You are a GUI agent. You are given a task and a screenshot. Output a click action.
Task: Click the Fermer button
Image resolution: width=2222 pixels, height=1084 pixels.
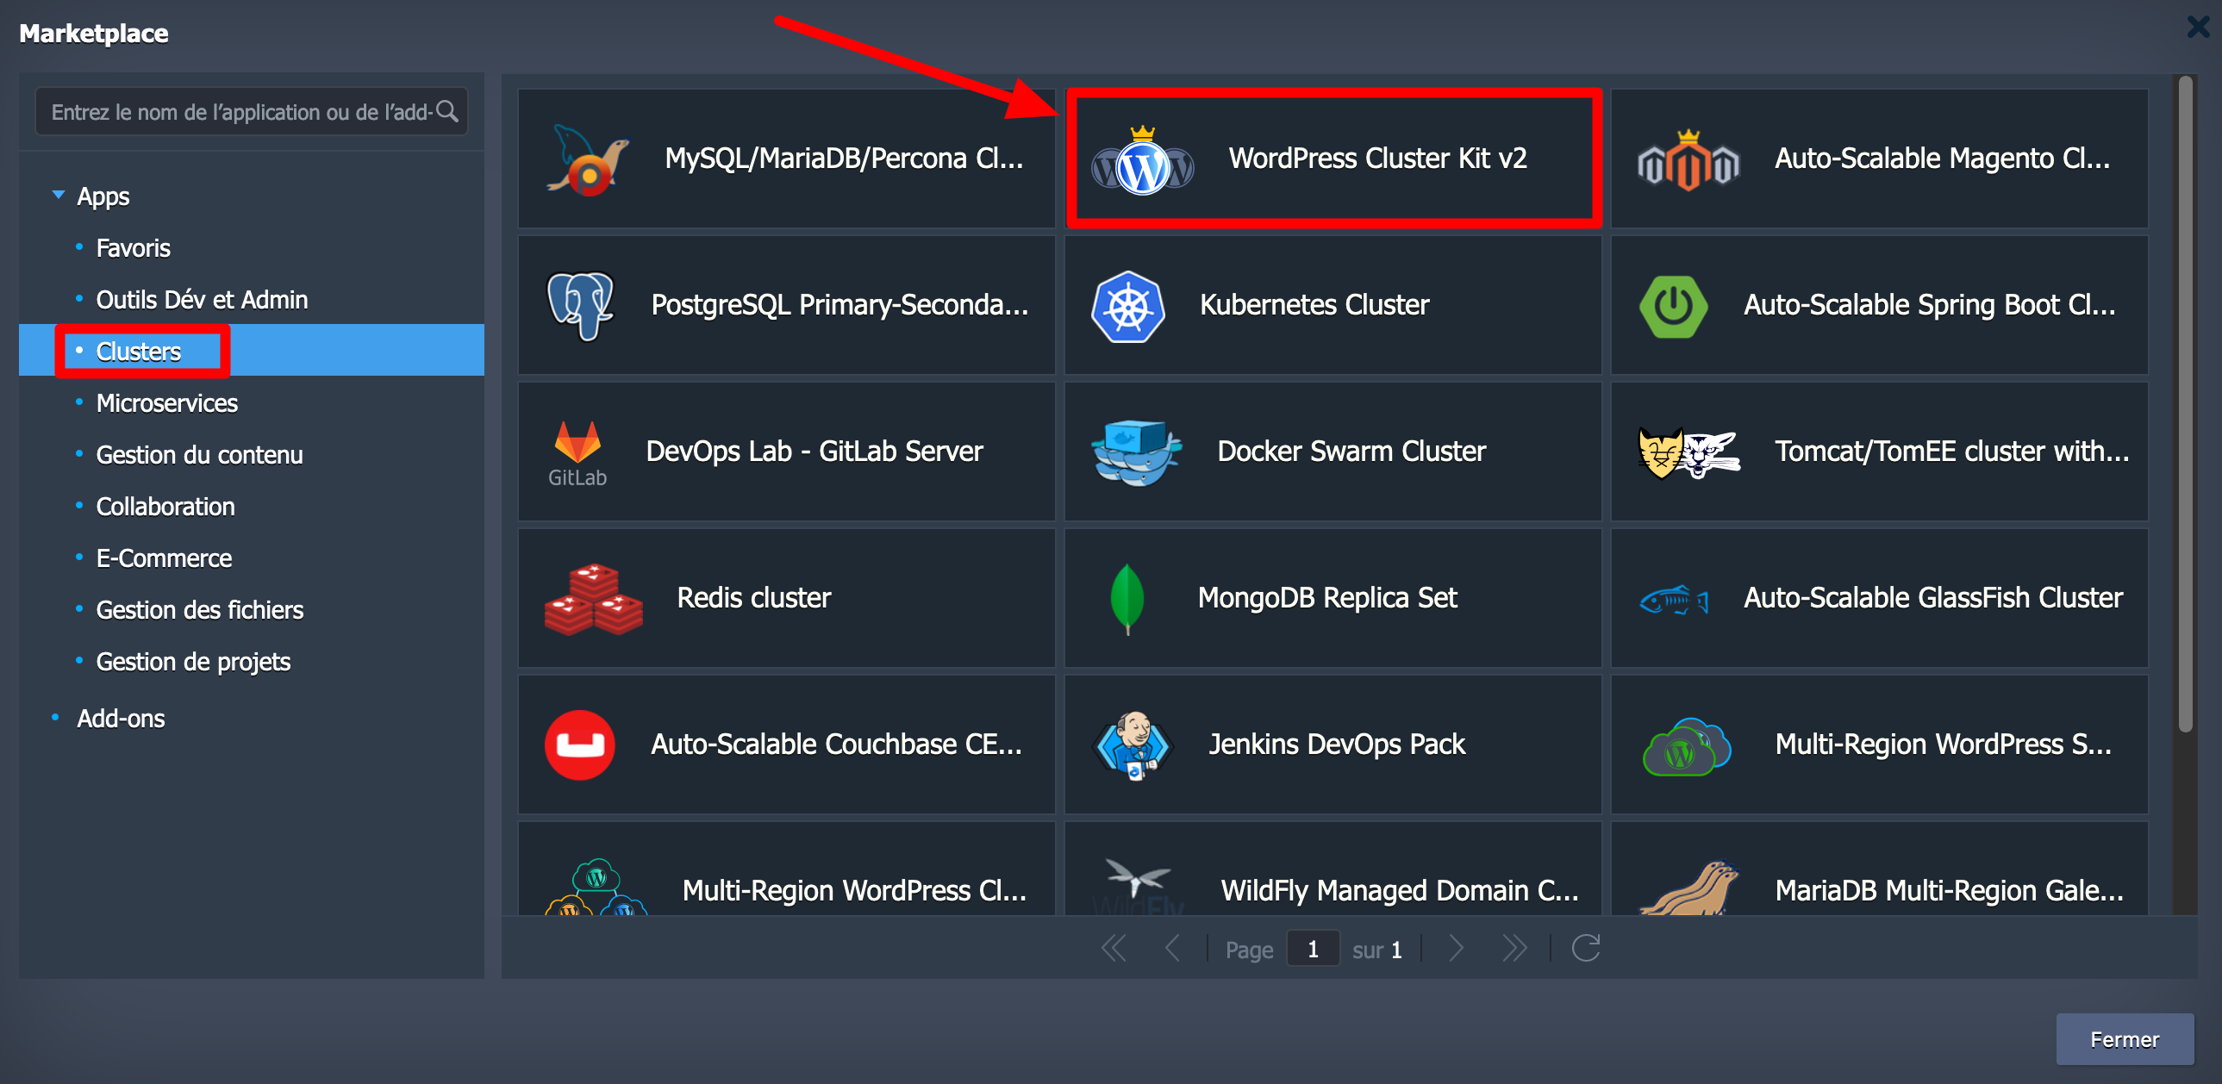(2124, 1039)
